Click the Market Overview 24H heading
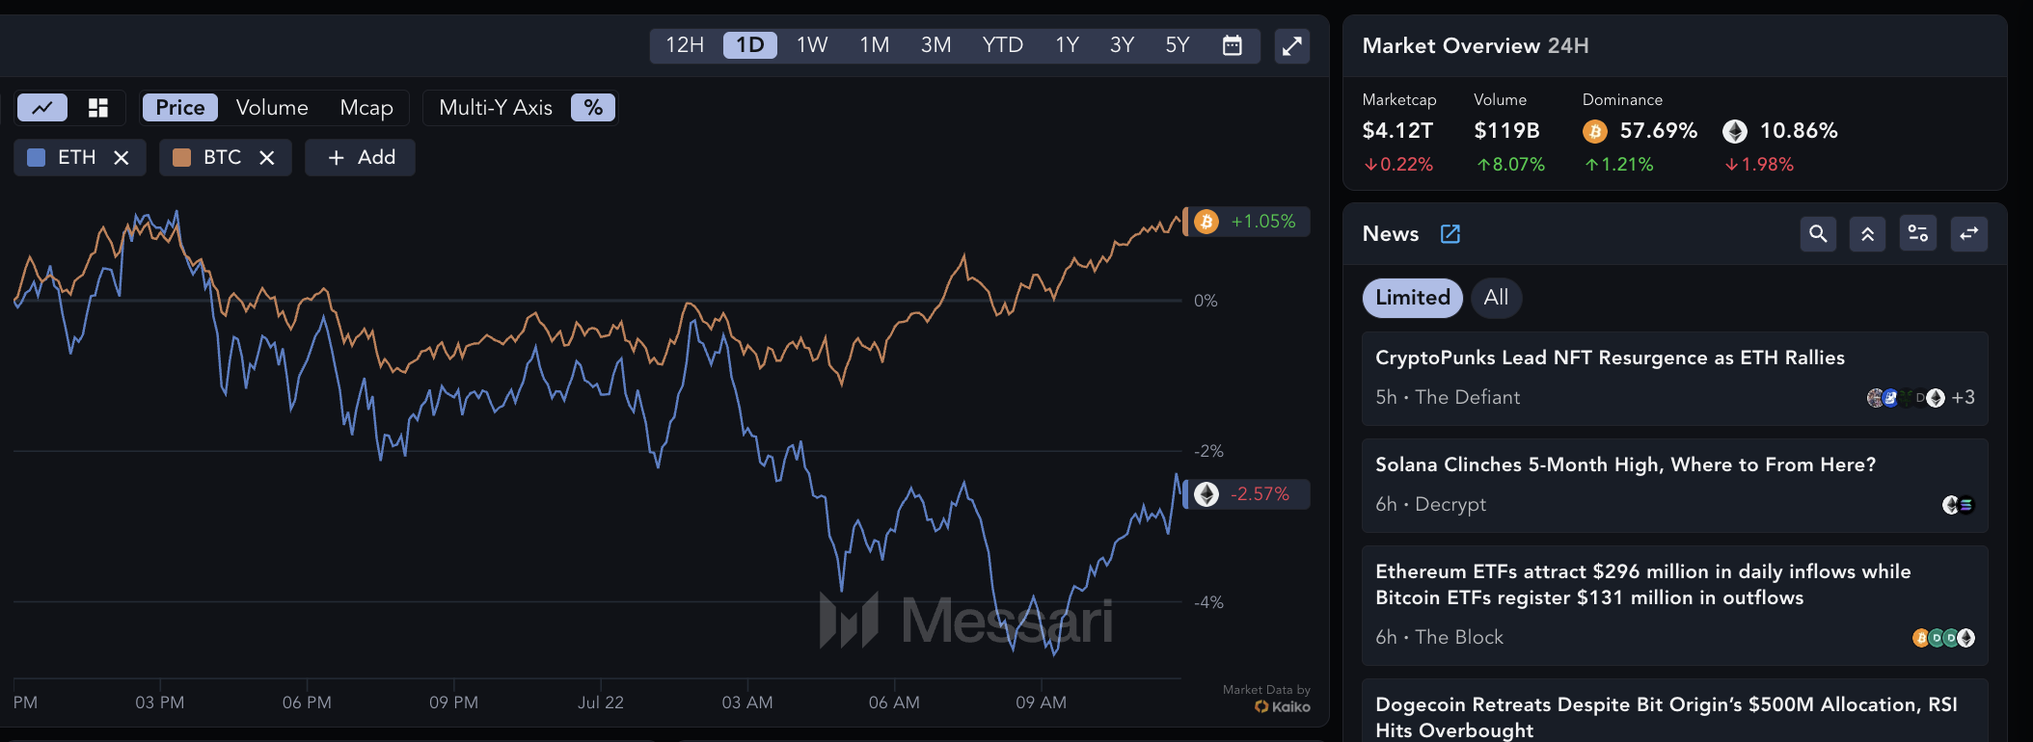 (1476, 46)
